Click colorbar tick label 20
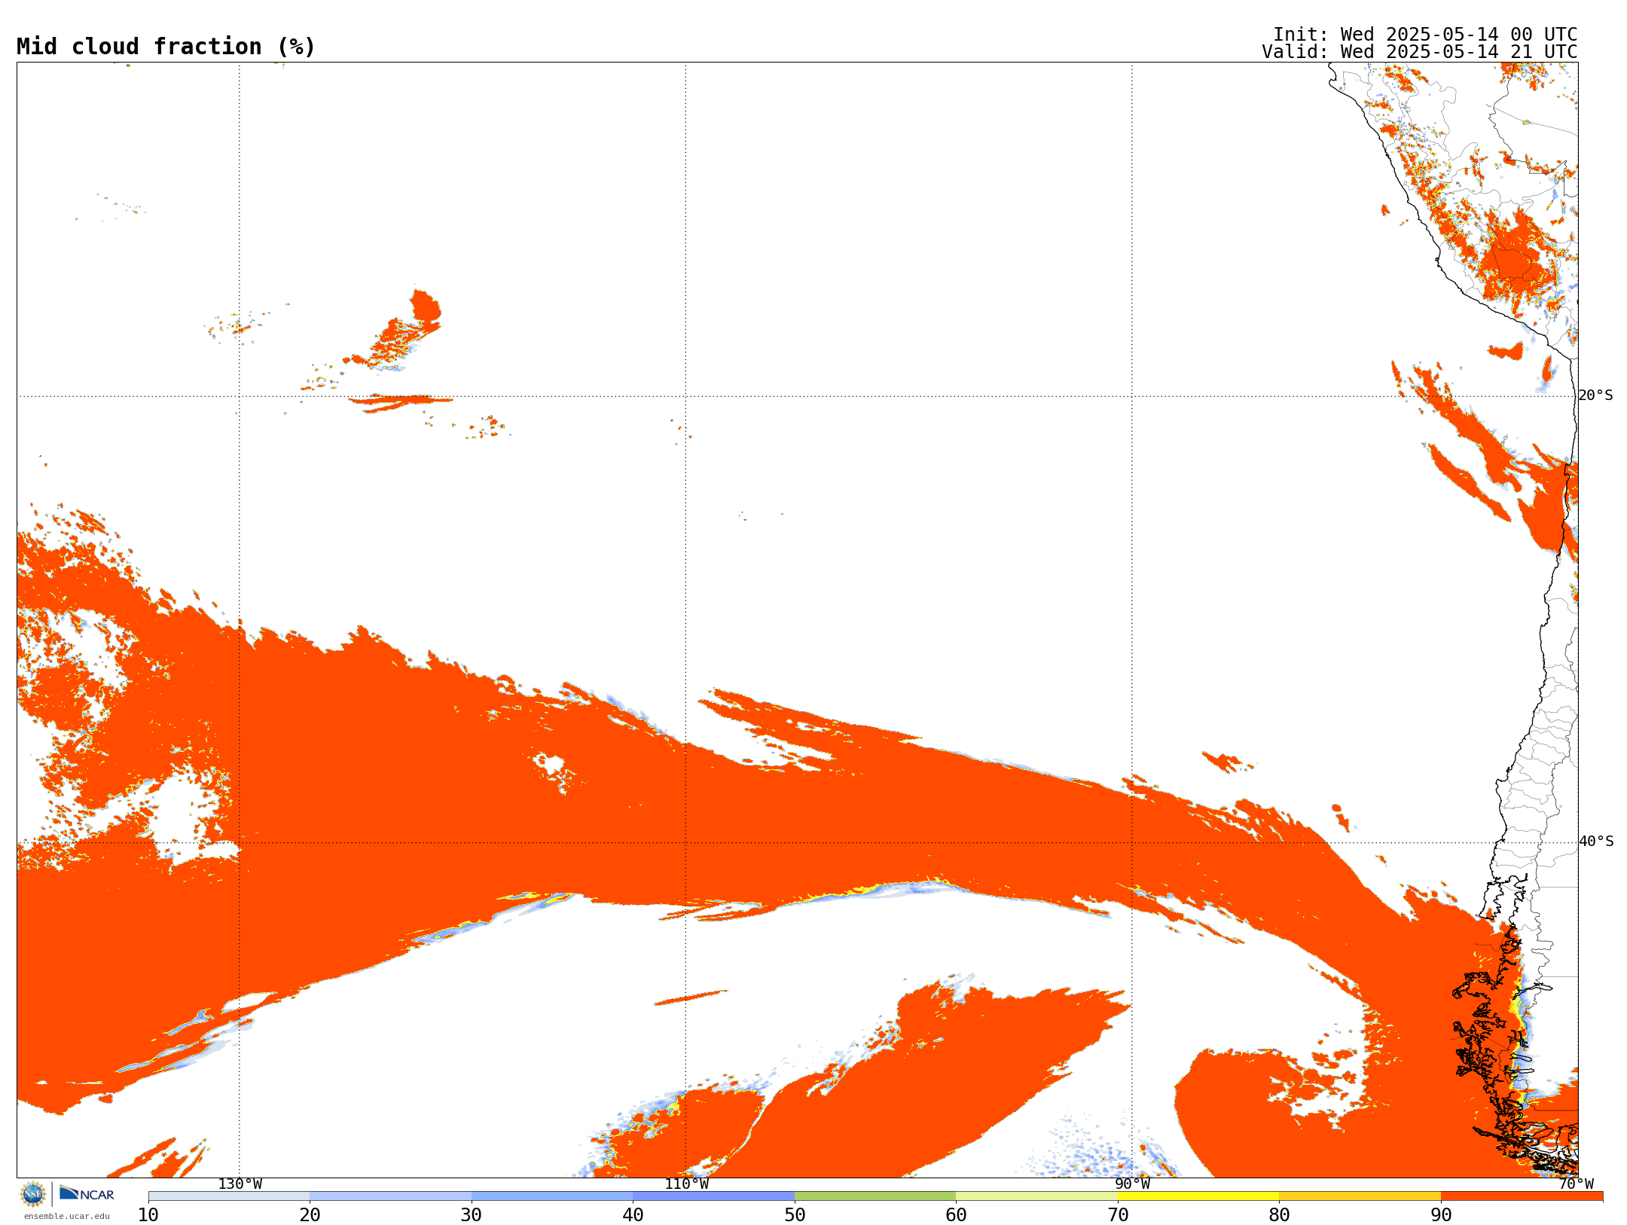The image size is (1627, 1225). (x=310, y=1215)
